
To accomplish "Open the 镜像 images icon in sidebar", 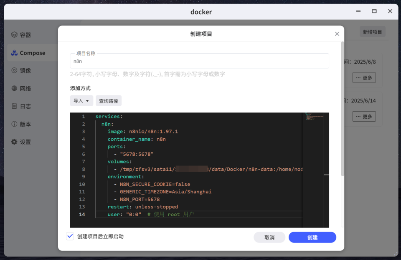I will (14, 70).
